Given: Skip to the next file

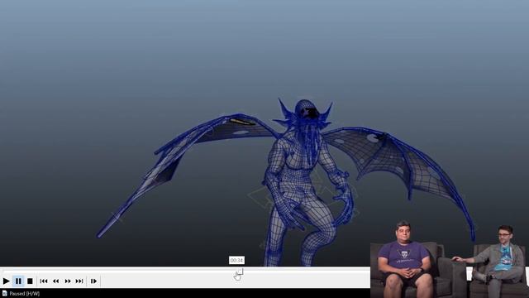Looking at the screenshot, I should coord(79,281).
